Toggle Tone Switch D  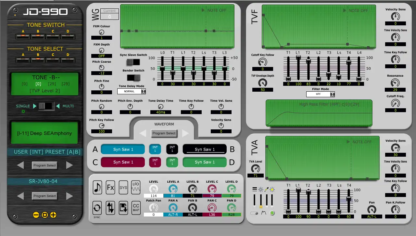tap(68, 36)
